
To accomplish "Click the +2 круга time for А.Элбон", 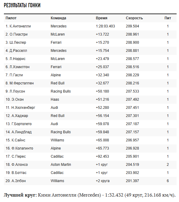I will click(103, 181).
